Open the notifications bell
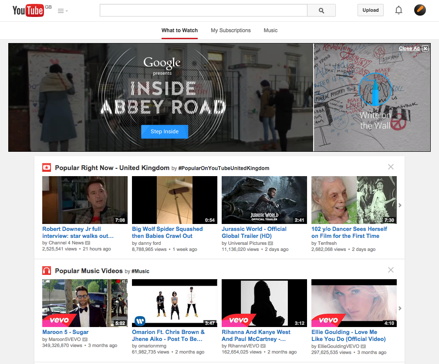The width and height of the screenshot is (439, 364). click(x=398, y=10)
